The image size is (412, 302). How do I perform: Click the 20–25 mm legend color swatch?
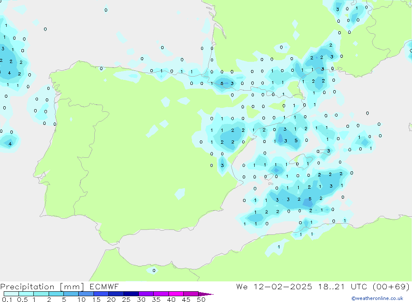116,294
